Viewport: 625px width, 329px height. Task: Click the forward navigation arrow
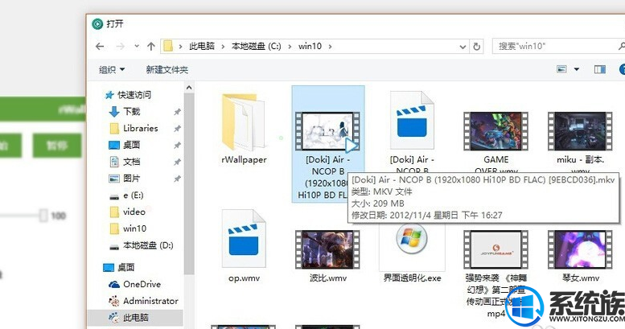coord(120,47)
